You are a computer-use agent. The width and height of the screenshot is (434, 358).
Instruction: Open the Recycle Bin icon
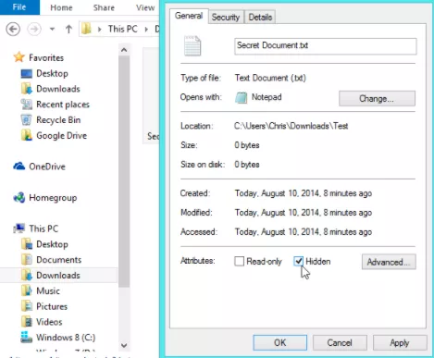[27, 120]
